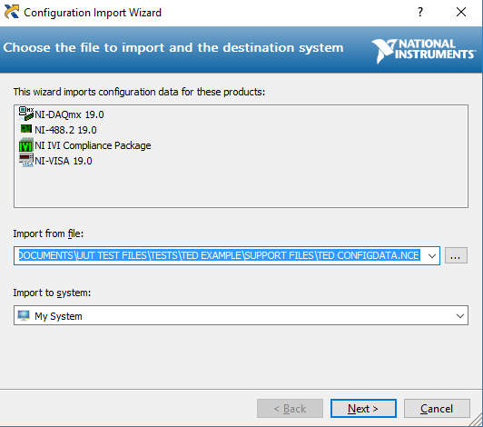Click the NI IVI Compliance Package icon
The image size is (483, 427).
26,144
